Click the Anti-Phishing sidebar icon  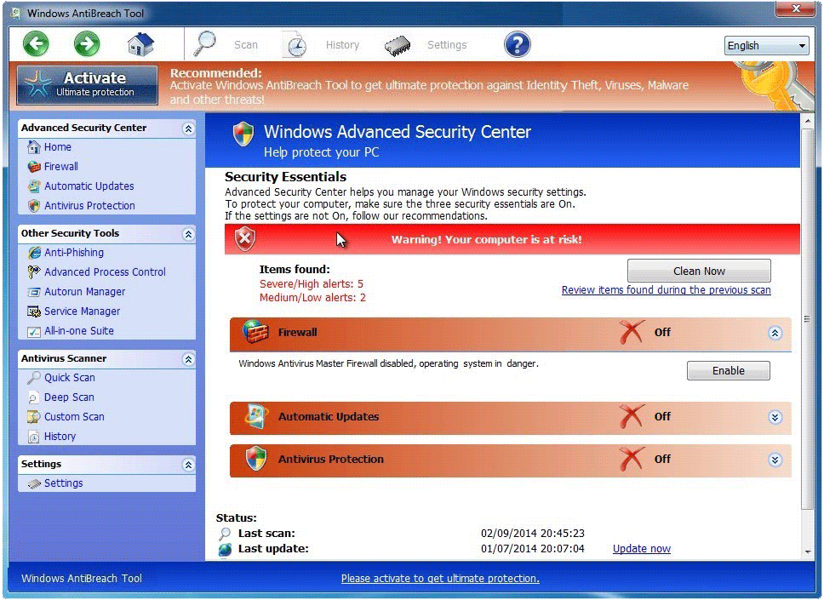point(34,252)
